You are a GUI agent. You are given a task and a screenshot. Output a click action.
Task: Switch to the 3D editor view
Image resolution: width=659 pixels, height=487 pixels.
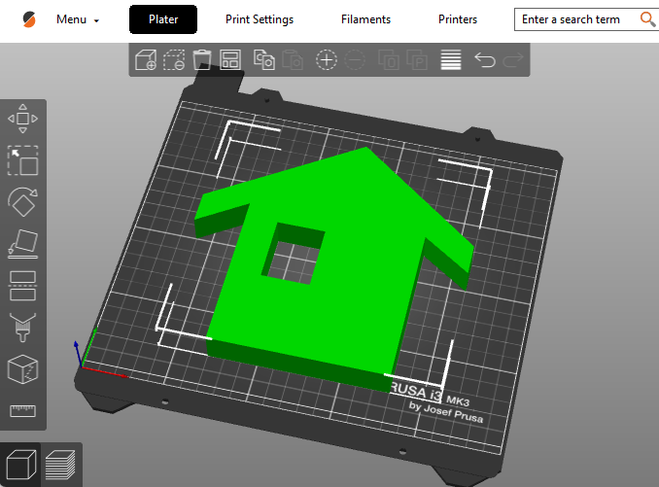pyautogui.click(x=21, y=465)
